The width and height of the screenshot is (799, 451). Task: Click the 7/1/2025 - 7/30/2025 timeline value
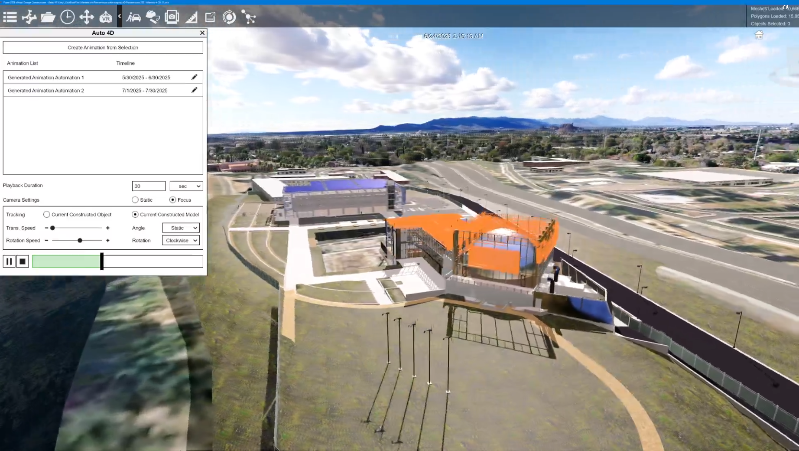point(145,91)
